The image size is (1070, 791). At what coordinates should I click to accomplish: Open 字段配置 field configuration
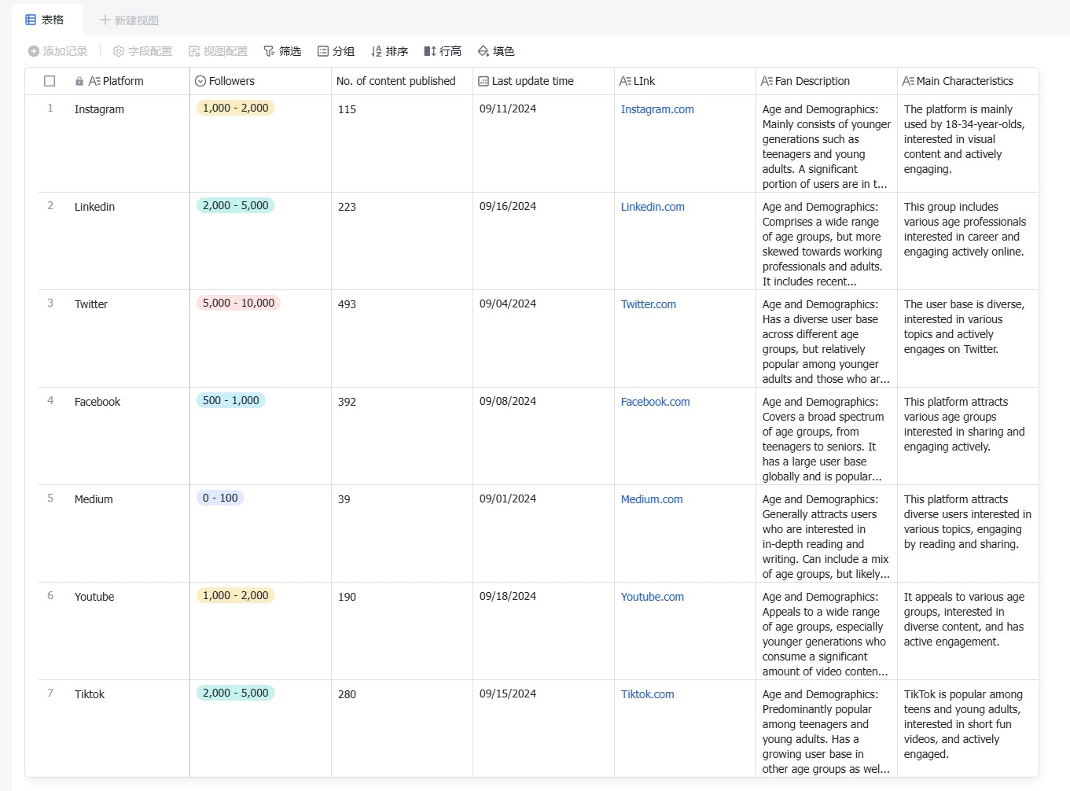pos(142,51)
